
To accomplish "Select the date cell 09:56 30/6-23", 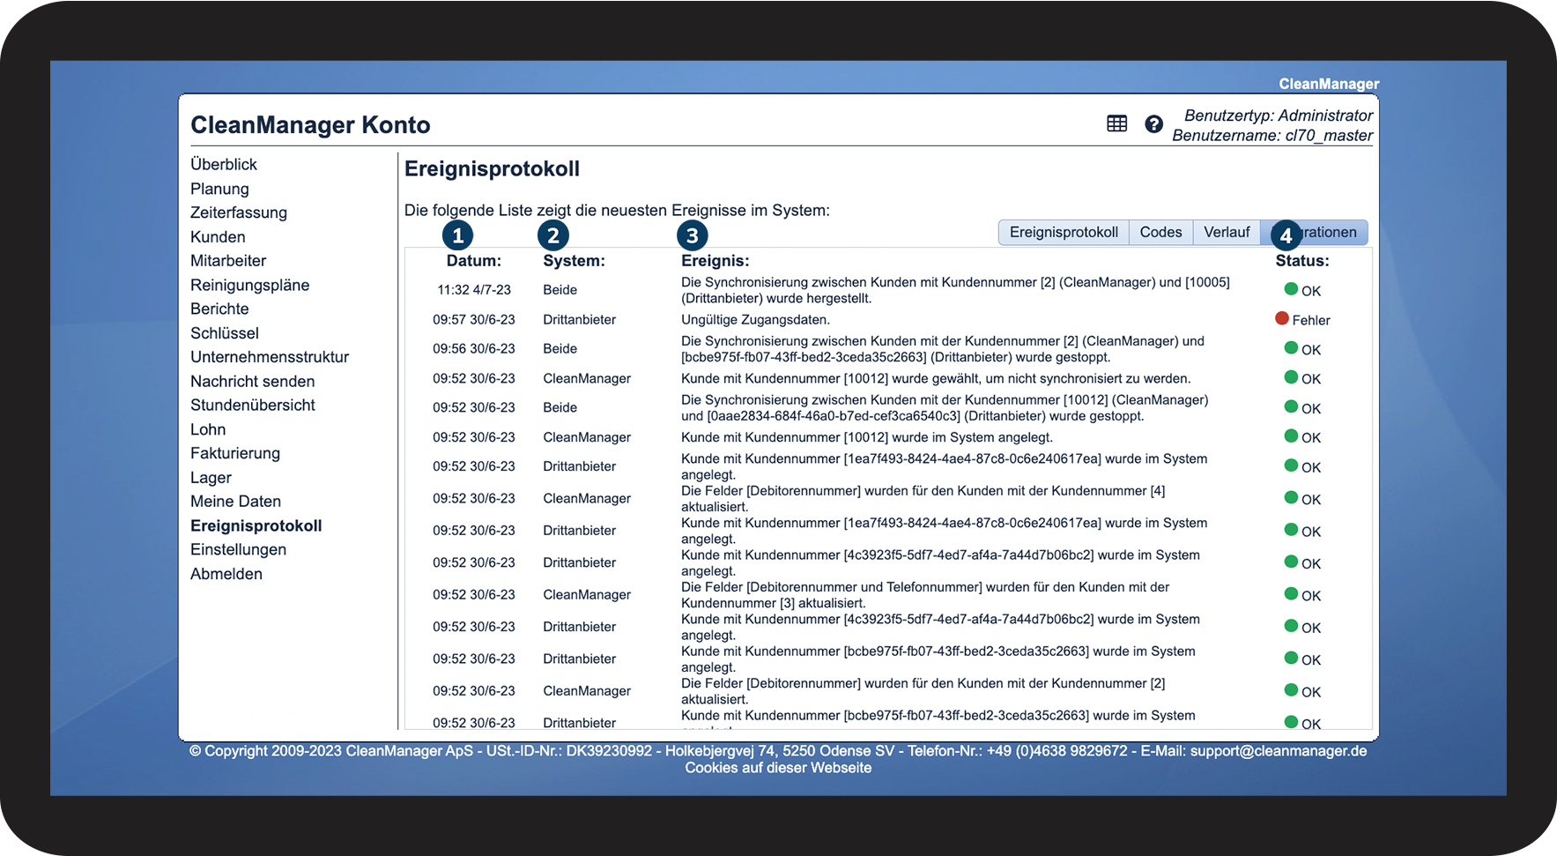I will 474,349.
